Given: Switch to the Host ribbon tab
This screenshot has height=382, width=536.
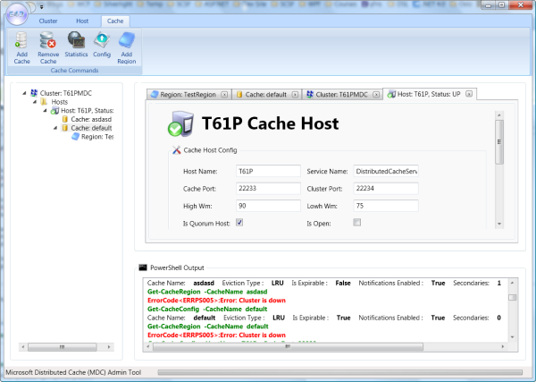Looking at the screenshot, I should pos(82,21).
